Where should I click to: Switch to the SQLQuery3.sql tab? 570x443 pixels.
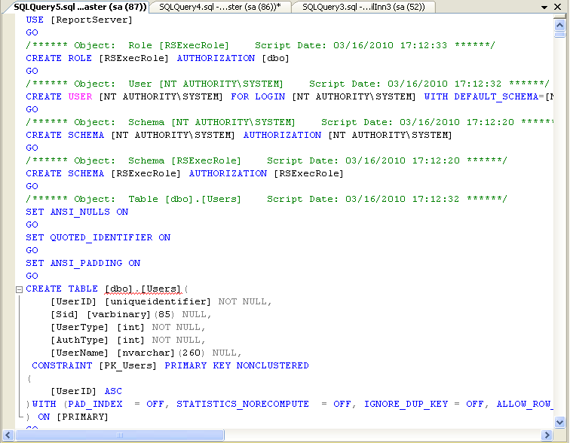click(363, 7)
